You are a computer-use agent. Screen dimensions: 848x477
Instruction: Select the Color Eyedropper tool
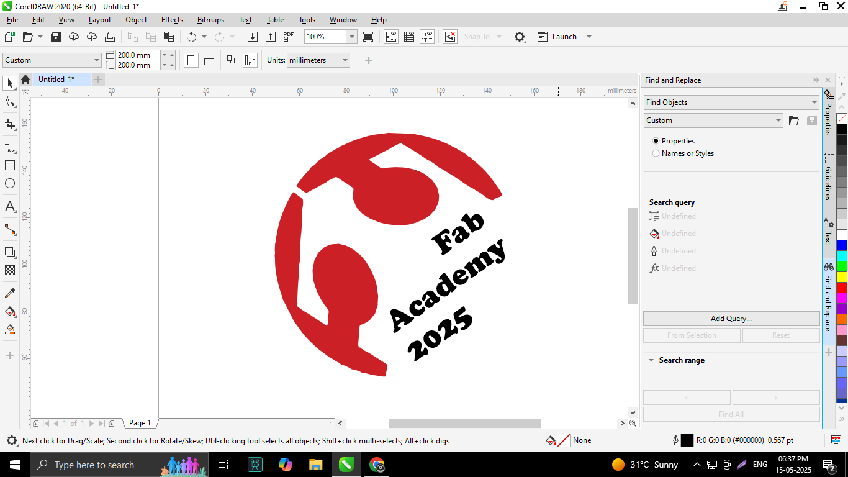[x=10, y=293]
